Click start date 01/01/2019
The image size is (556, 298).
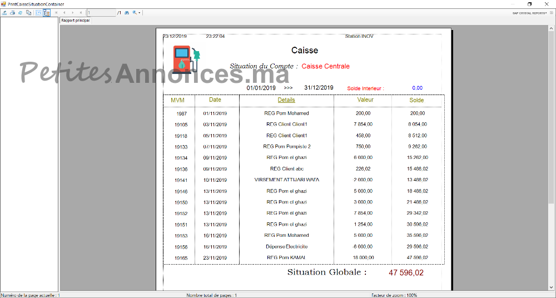[261, 88]
